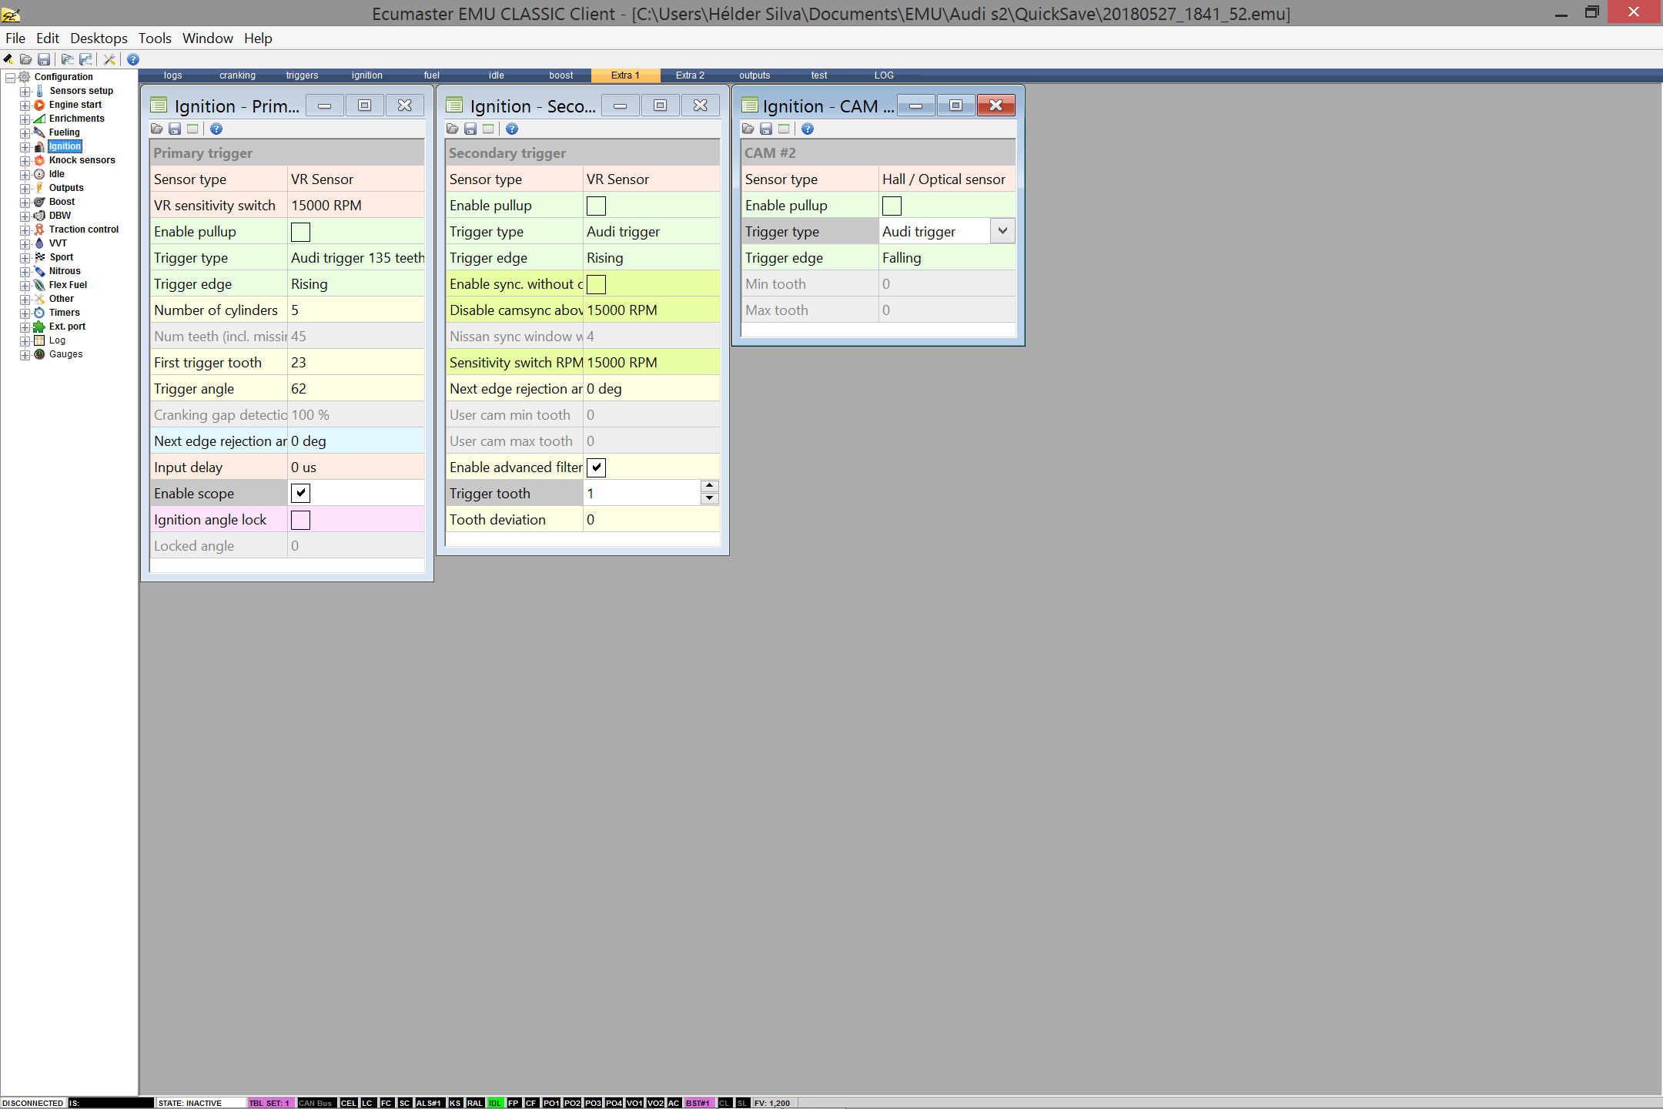This screenshot has height=1109, width=1663.
Task: Disable the Enable scope checkbox
Action: tap(300, 493)
